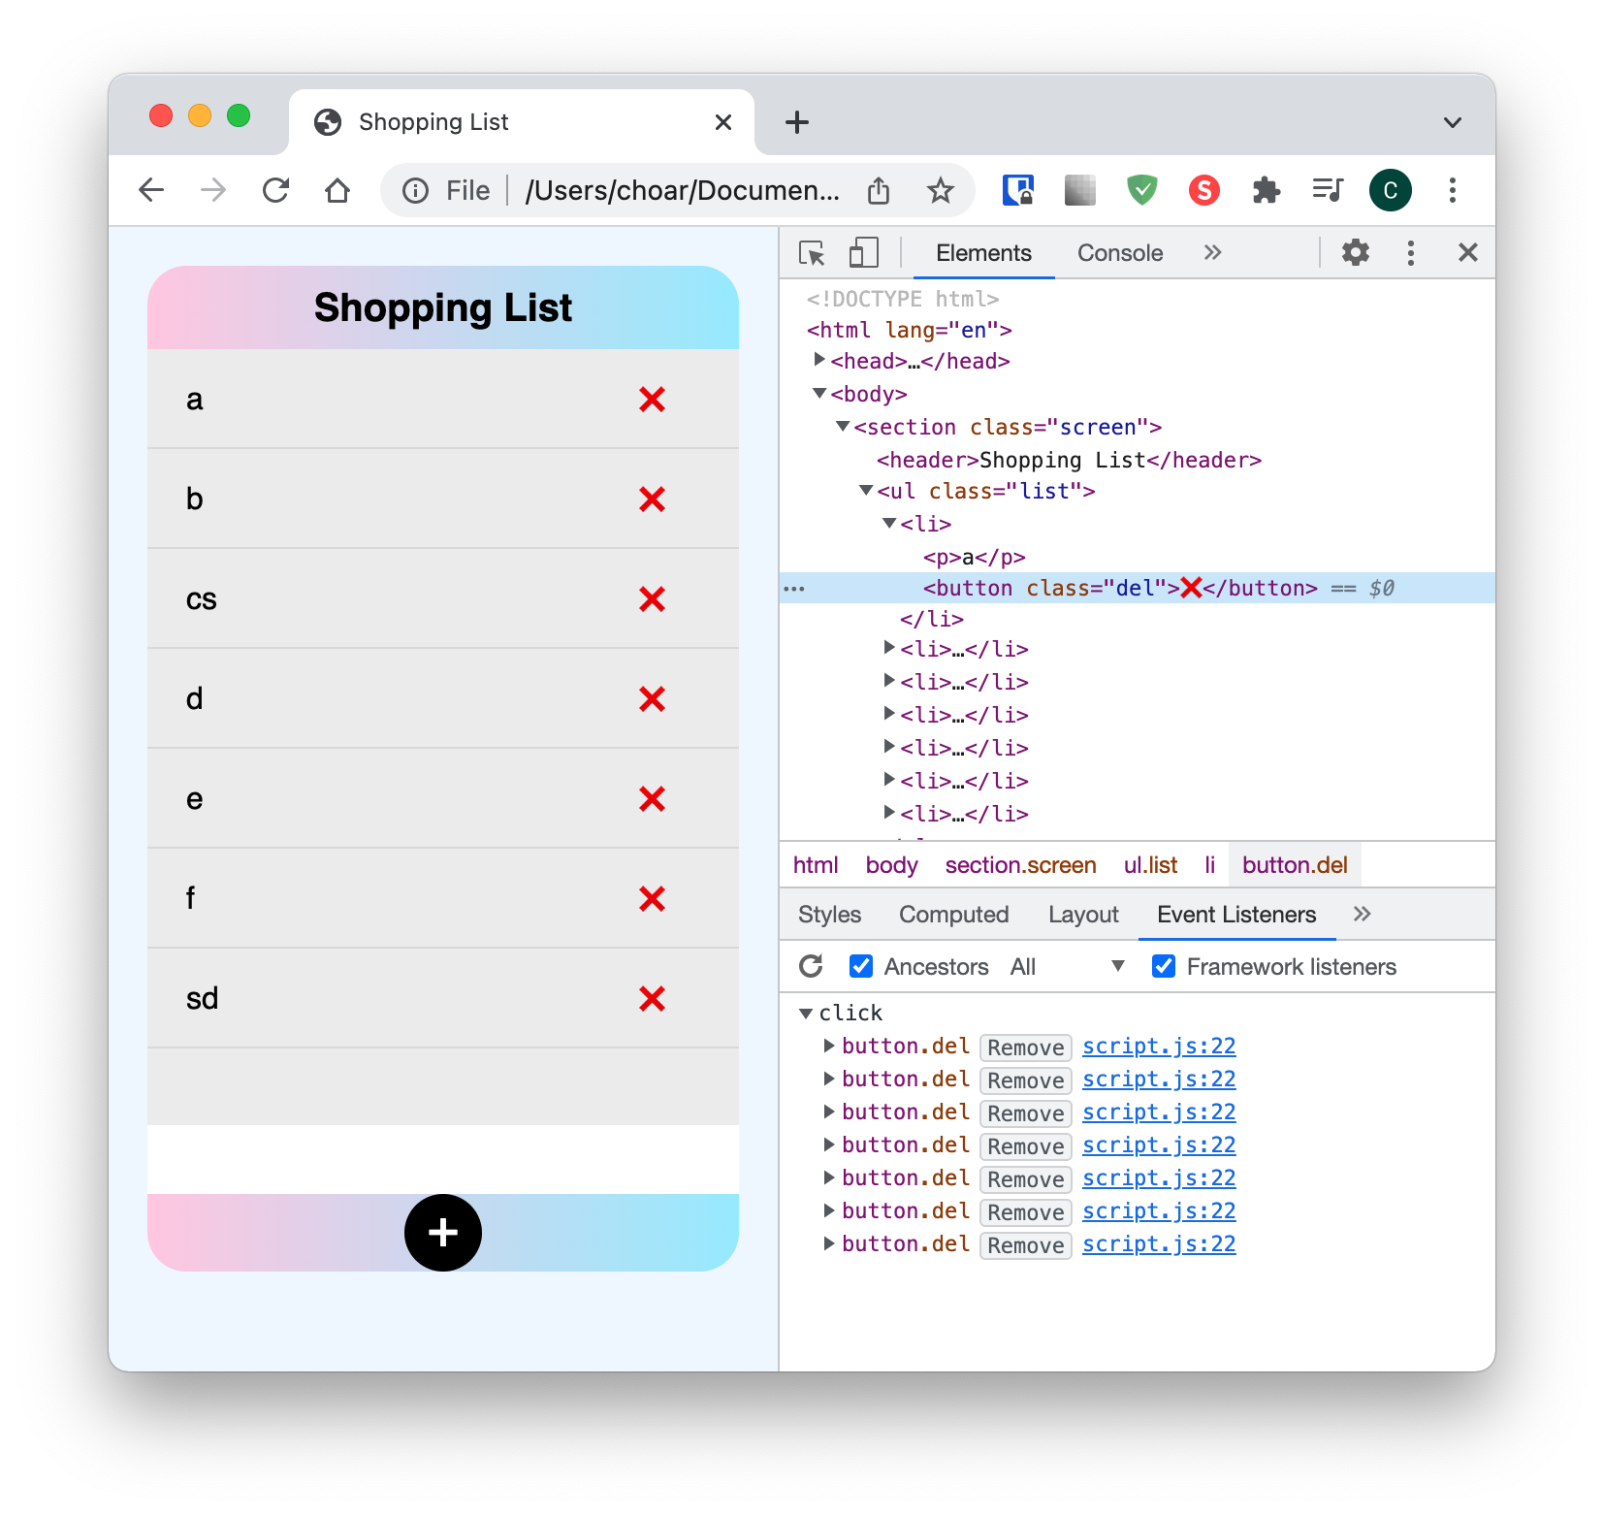
Task: Open the Extensions puzzle menu
Action: pos(1267,190)
